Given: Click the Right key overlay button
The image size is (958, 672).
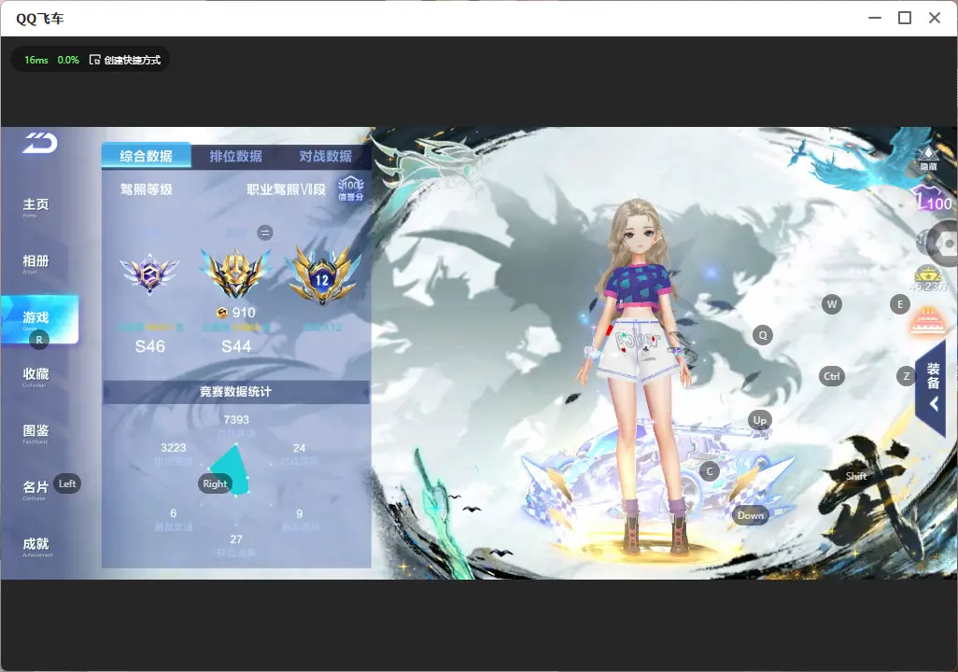Looking at the screenshot, I should 215,483.
